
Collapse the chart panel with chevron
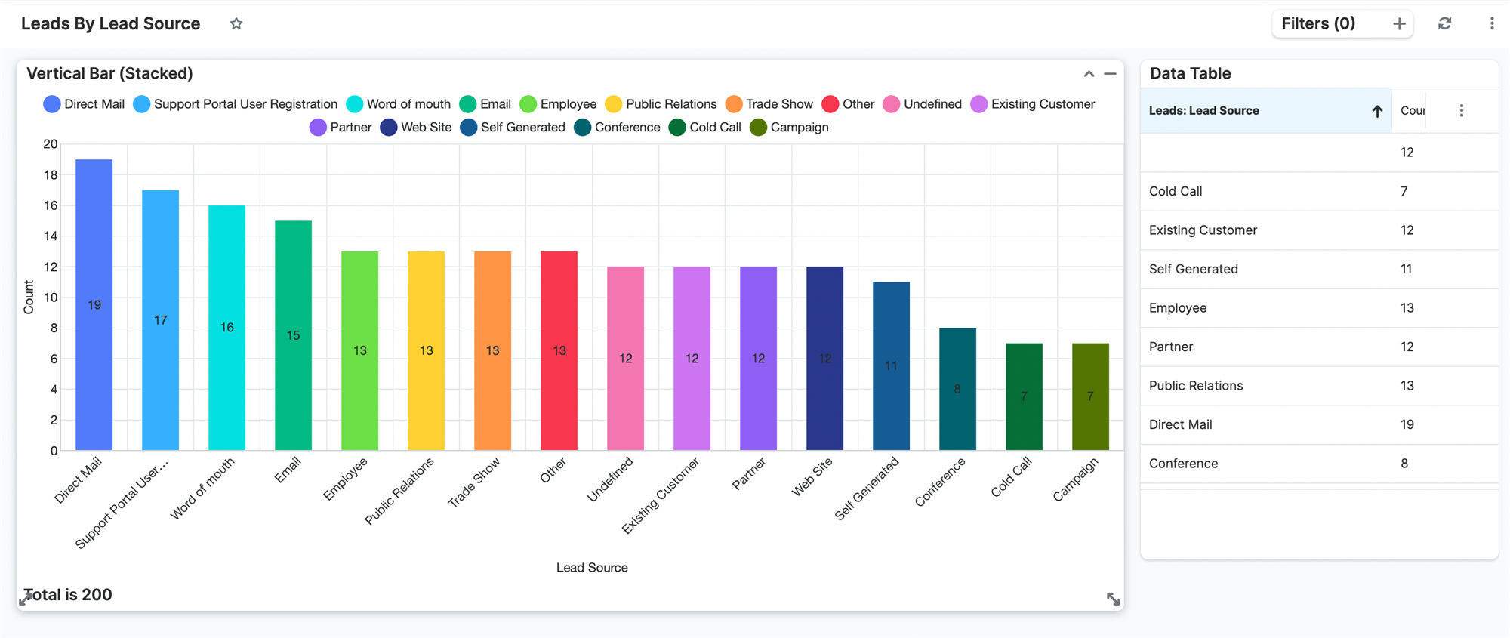1089,74
